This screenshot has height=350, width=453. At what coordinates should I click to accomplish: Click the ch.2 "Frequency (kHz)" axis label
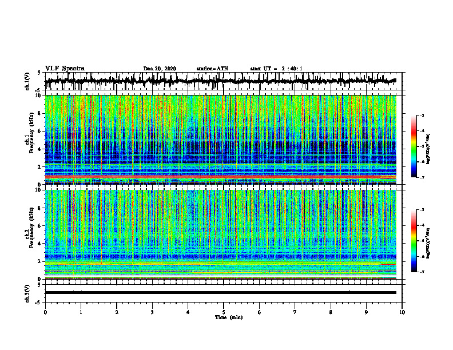tap(31, 228)
